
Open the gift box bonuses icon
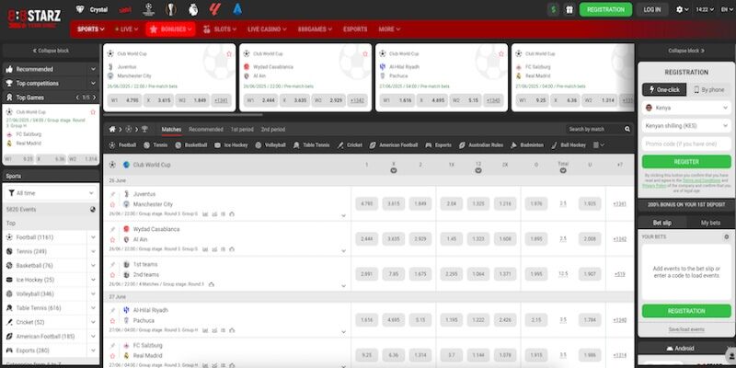click(x=569, y=9)
